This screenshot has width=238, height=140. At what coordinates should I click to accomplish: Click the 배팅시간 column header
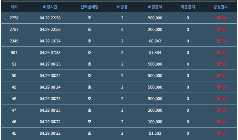pos(50,7)
